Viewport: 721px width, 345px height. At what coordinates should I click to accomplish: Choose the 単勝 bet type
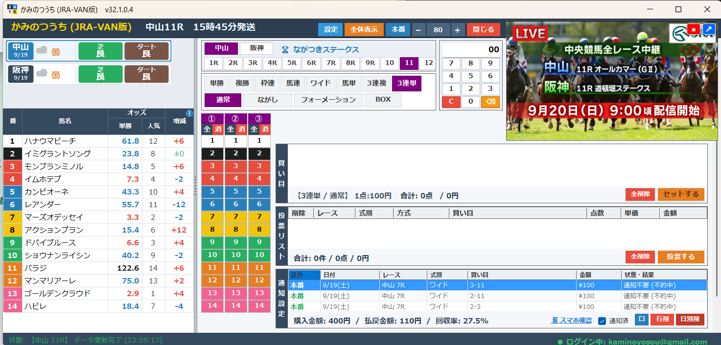[x=216, y=84]
